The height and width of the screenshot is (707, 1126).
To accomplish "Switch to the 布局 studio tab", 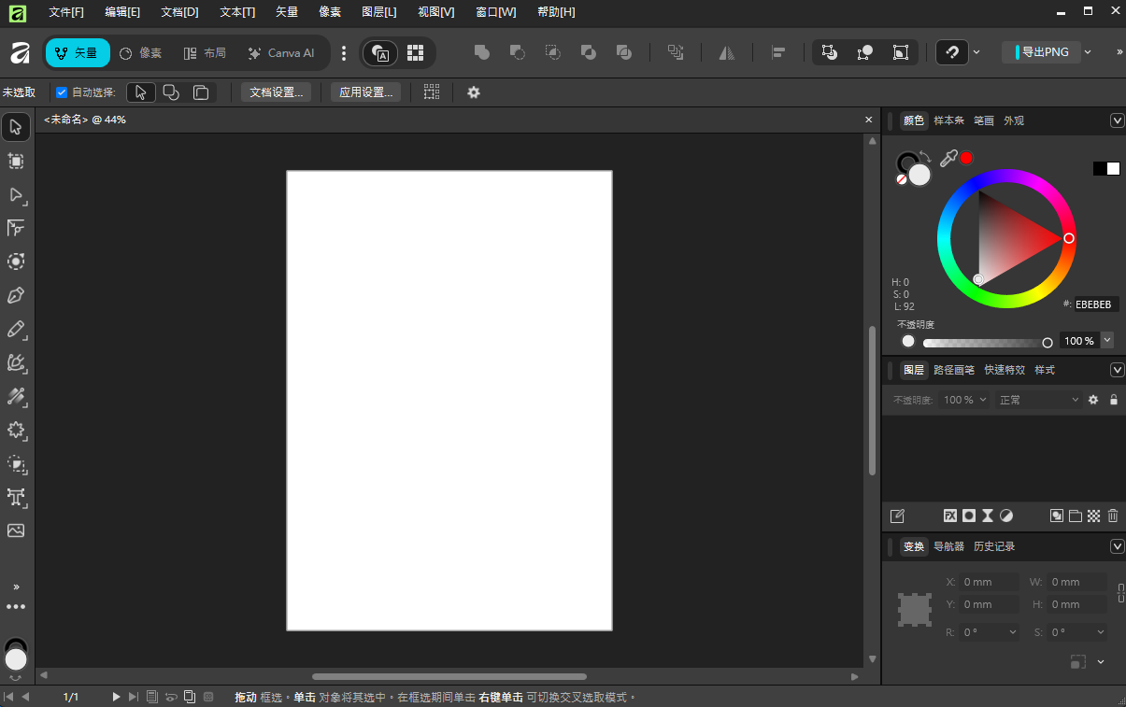I will 204,53.
